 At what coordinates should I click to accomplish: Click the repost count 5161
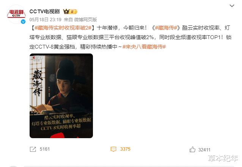point(45,149)
